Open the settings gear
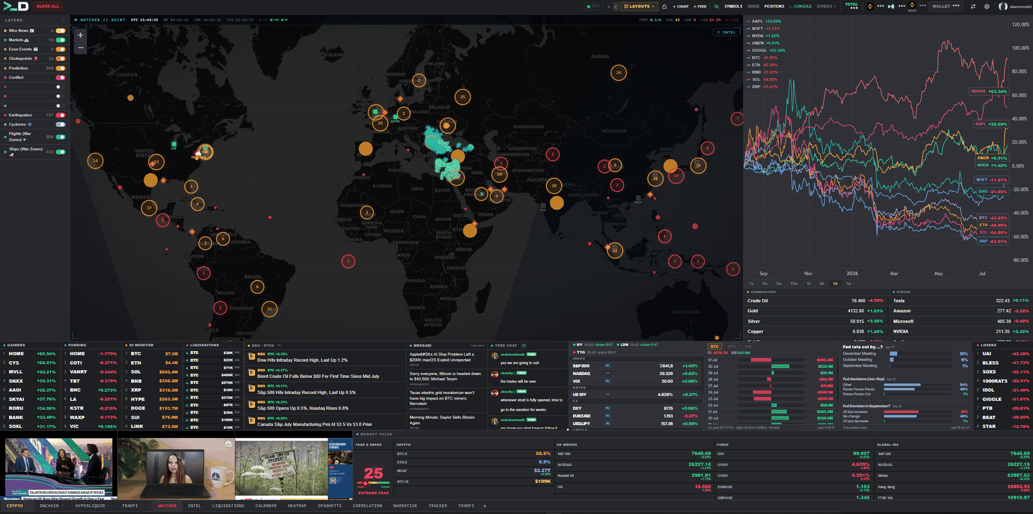This screenshot has width=1033, height=514. [987, 6]
